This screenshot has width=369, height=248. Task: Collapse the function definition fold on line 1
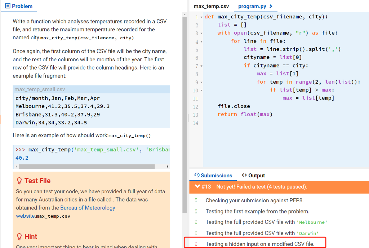tap(201, 17)
